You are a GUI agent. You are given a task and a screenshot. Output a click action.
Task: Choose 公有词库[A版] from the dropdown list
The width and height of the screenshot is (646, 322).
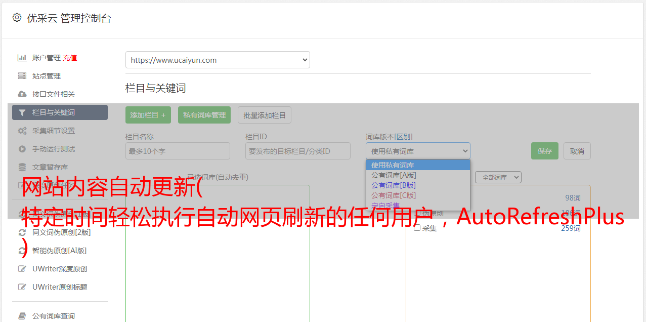(x=418, y=175)
